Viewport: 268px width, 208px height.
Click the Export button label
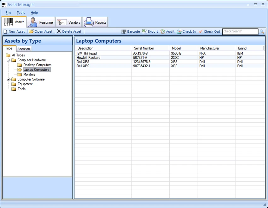153,31
